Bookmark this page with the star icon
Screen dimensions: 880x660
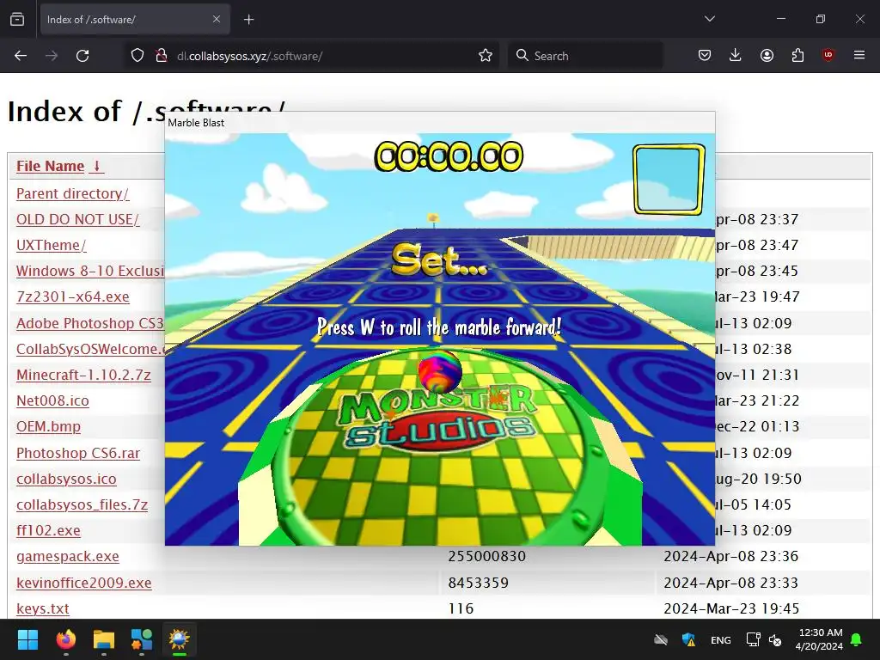point(486,56)
